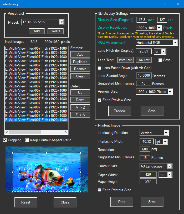Image resolution: width=184 pixels, height=214 pixels.
Task: Open the Interlacing Pitch lpi unit dropdown
Action: [x=165, y=142]
